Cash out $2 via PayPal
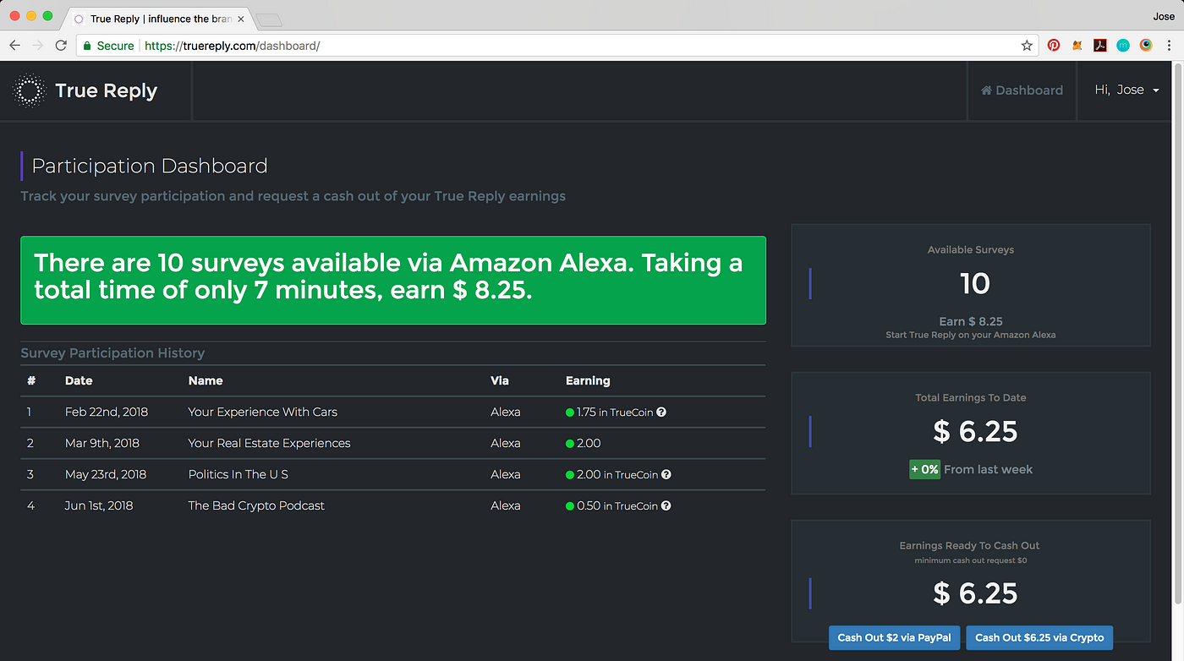 coord(894,637)
